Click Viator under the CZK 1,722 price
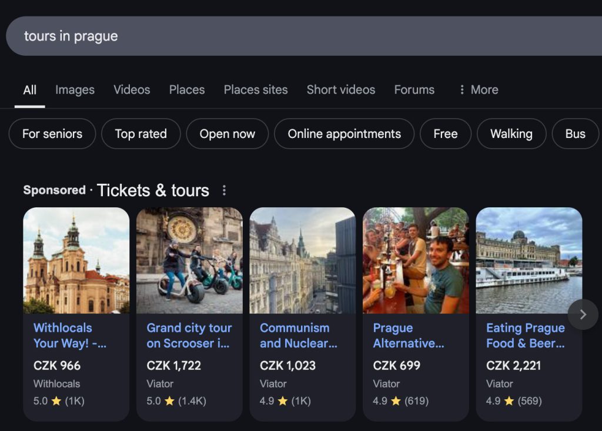This screenshot has height=431, width=602. coord(160,384)
